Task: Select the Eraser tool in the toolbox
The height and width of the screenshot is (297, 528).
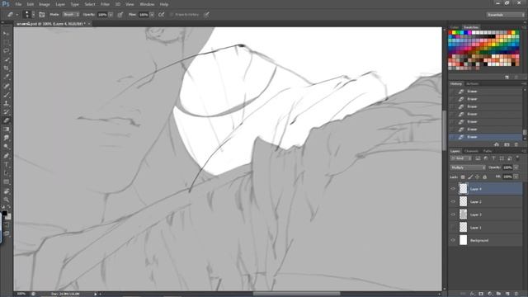Action: (x=6, y=120)
